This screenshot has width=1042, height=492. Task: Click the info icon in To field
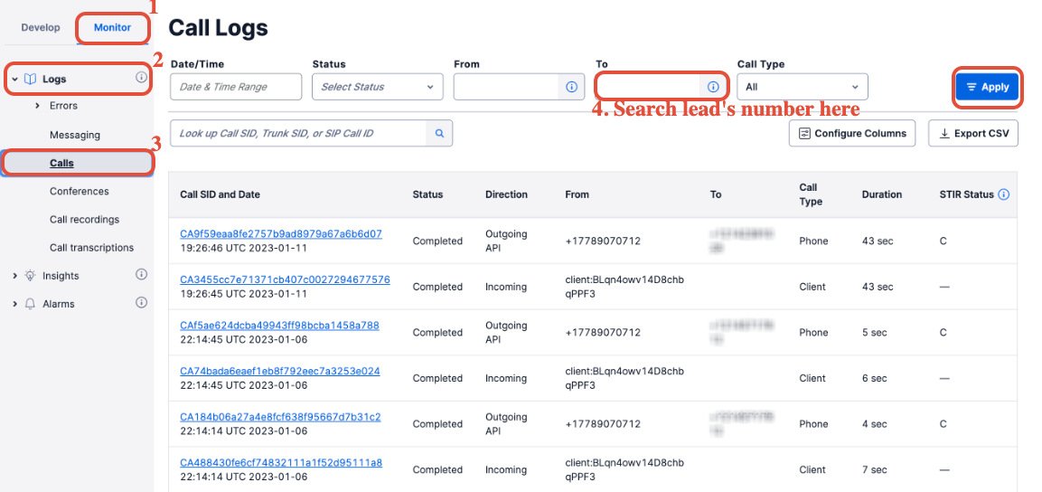tap(713, 87)
